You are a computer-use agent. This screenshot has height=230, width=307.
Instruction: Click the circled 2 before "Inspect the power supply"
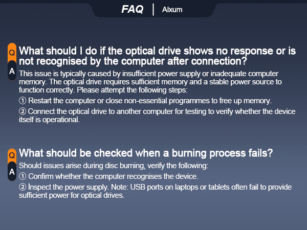[x=23, y=187]
